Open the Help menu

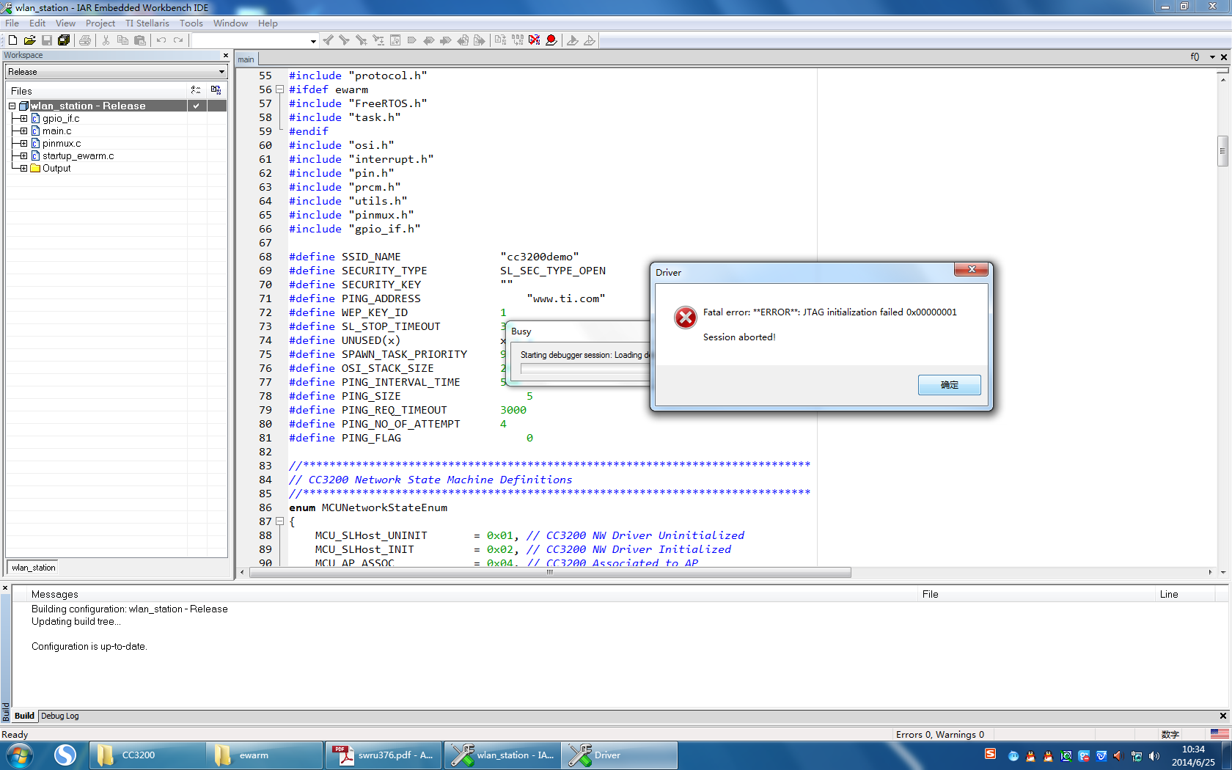pos(268,23)
